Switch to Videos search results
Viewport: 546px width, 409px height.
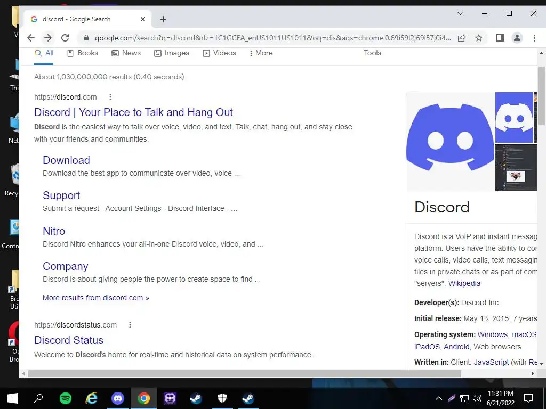point(219,53)
